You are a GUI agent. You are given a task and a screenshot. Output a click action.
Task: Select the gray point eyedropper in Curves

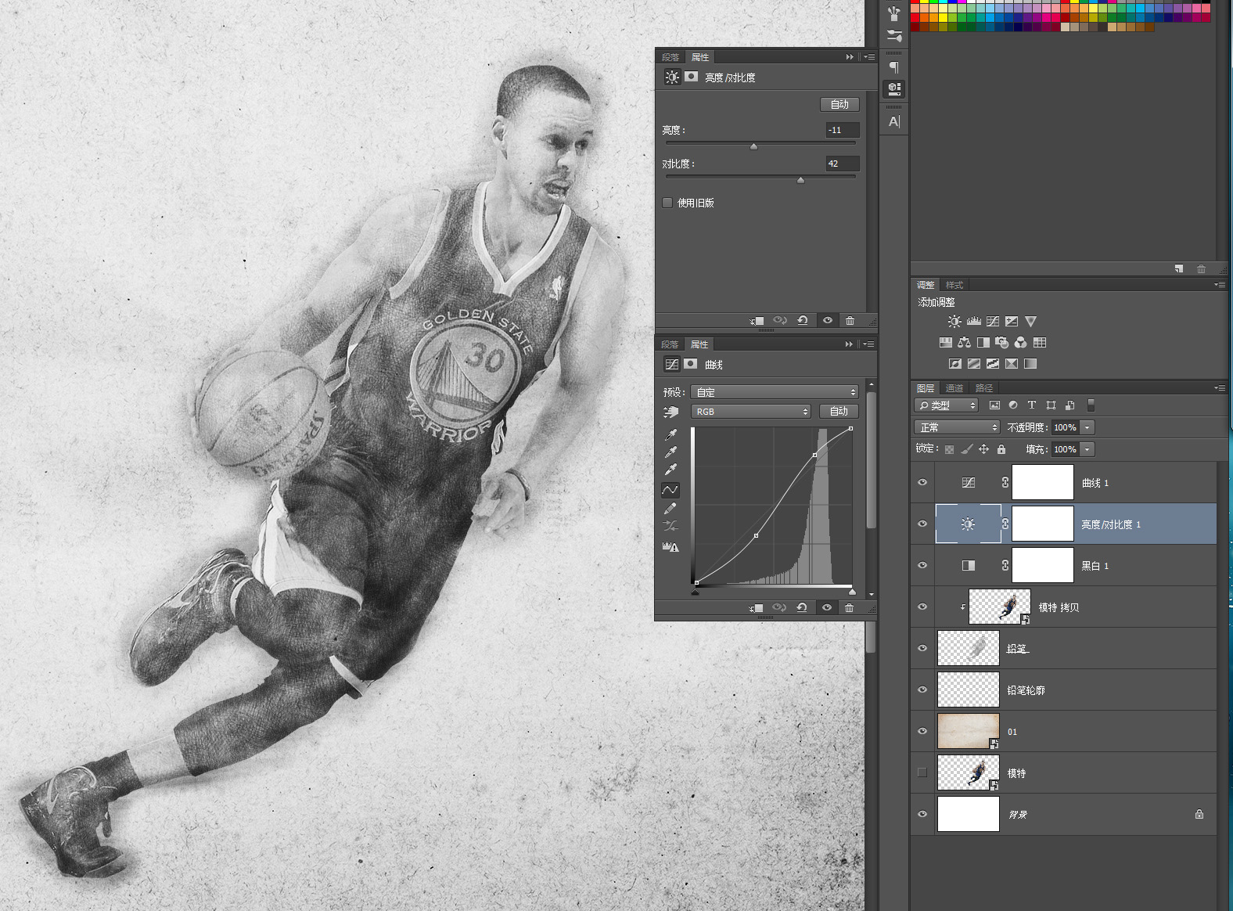[x=670, y=452]
